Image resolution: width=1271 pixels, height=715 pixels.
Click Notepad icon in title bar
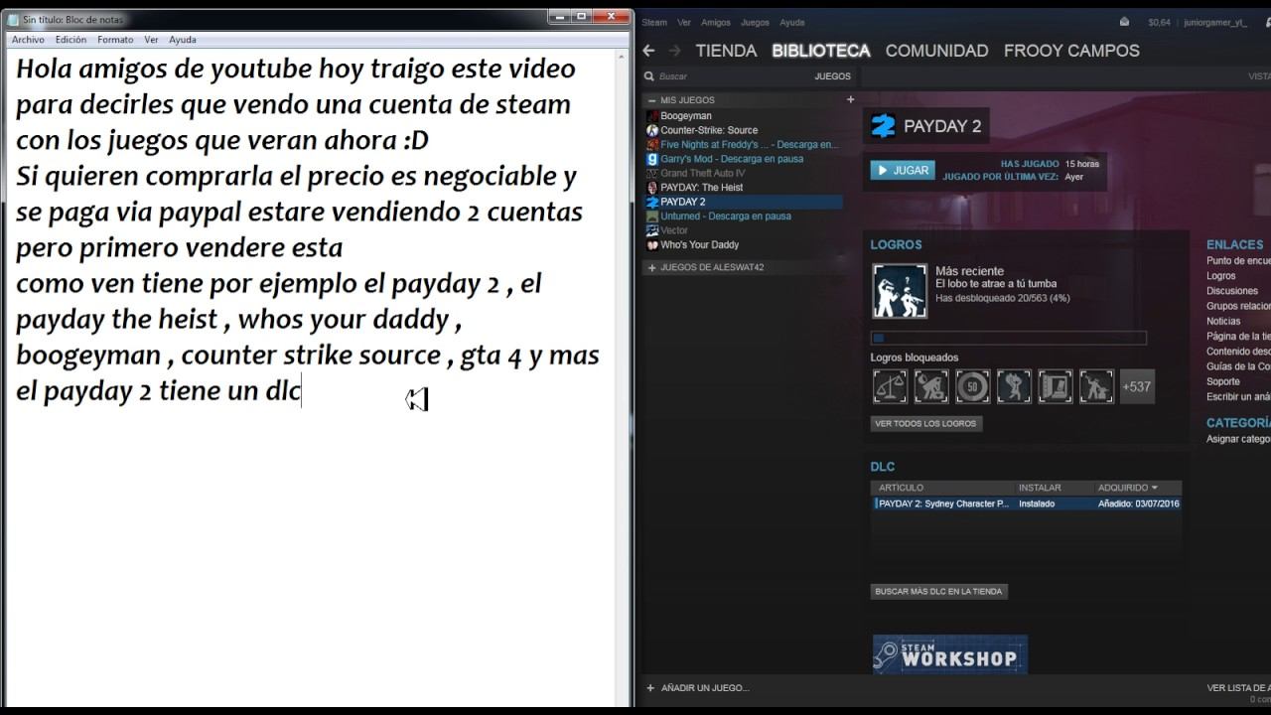(13, 19)
